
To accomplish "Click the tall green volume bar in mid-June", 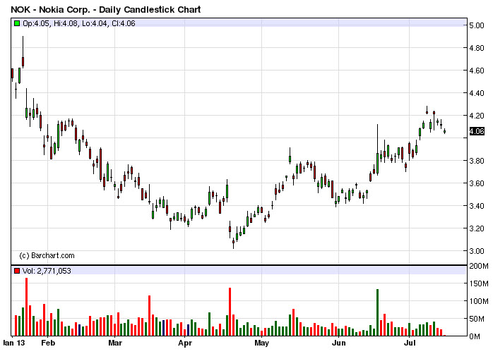I will click(377, 312).
